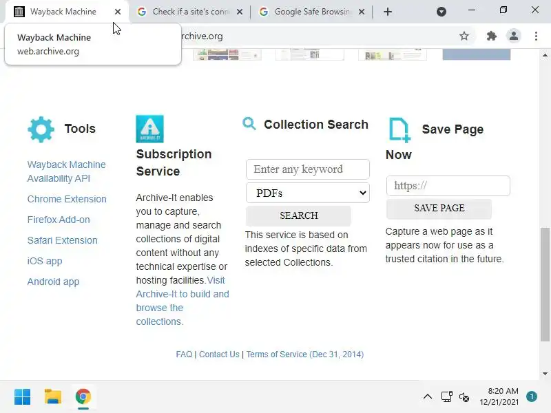
Task: Open the Chrome profile avatar
Action: pos(513,36)
